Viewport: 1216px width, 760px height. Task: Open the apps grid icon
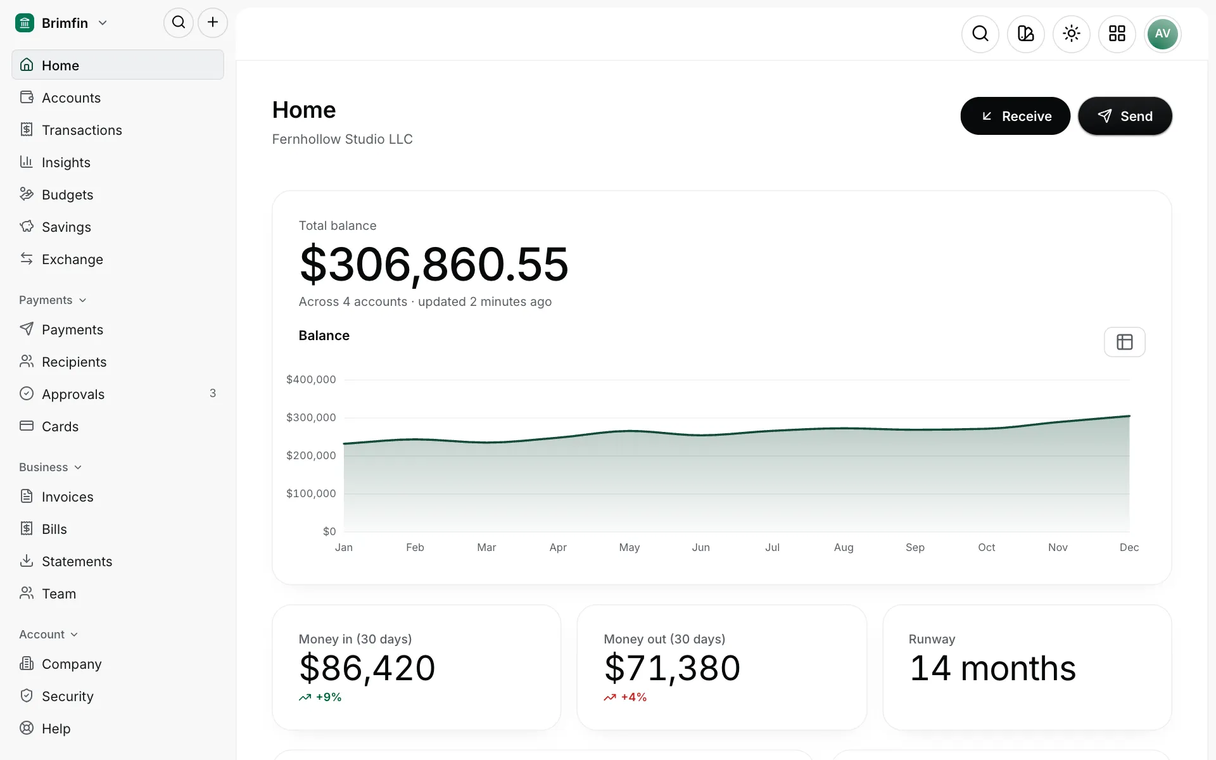click(1117, 34)
